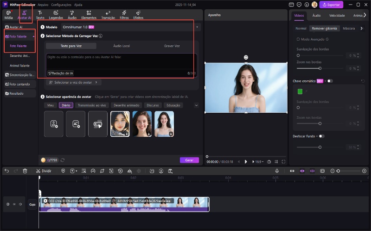Enable the Desfocar Fundo toggle
Viewport: 371px width, 231px height.
pyautogui.click(x=321, y=136)
